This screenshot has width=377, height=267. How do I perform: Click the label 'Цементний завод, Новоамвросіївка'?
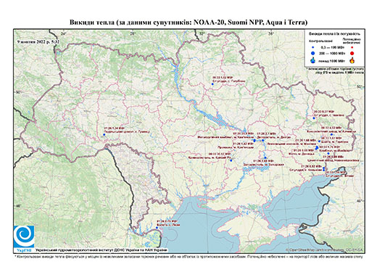(x=333, y=160)
